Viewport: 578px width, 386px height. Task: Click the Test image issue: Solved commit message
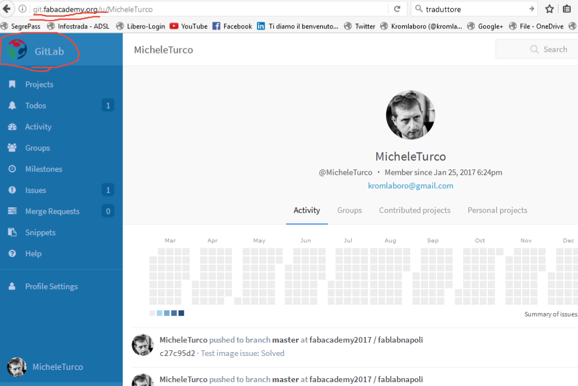click(x=242, y=353)
